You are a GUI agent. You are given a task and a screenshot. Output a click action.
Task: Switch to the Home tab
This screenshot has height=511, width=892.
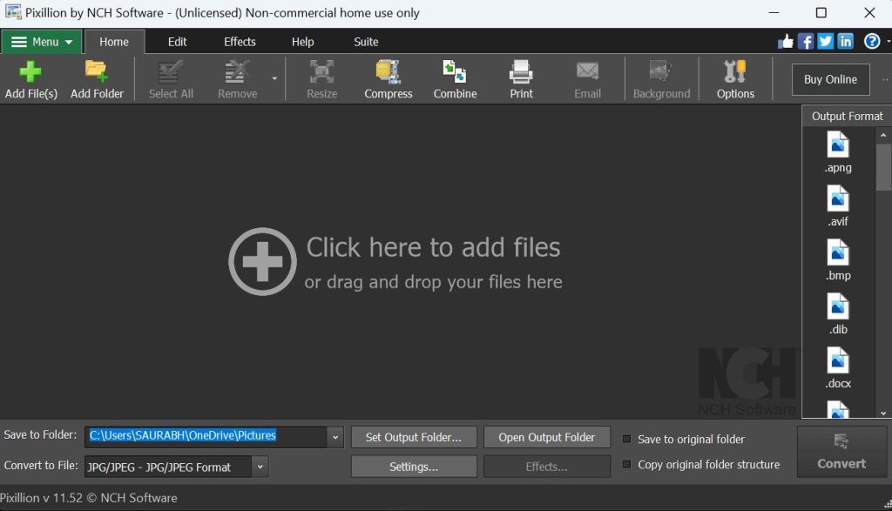(x=114, y=42)
